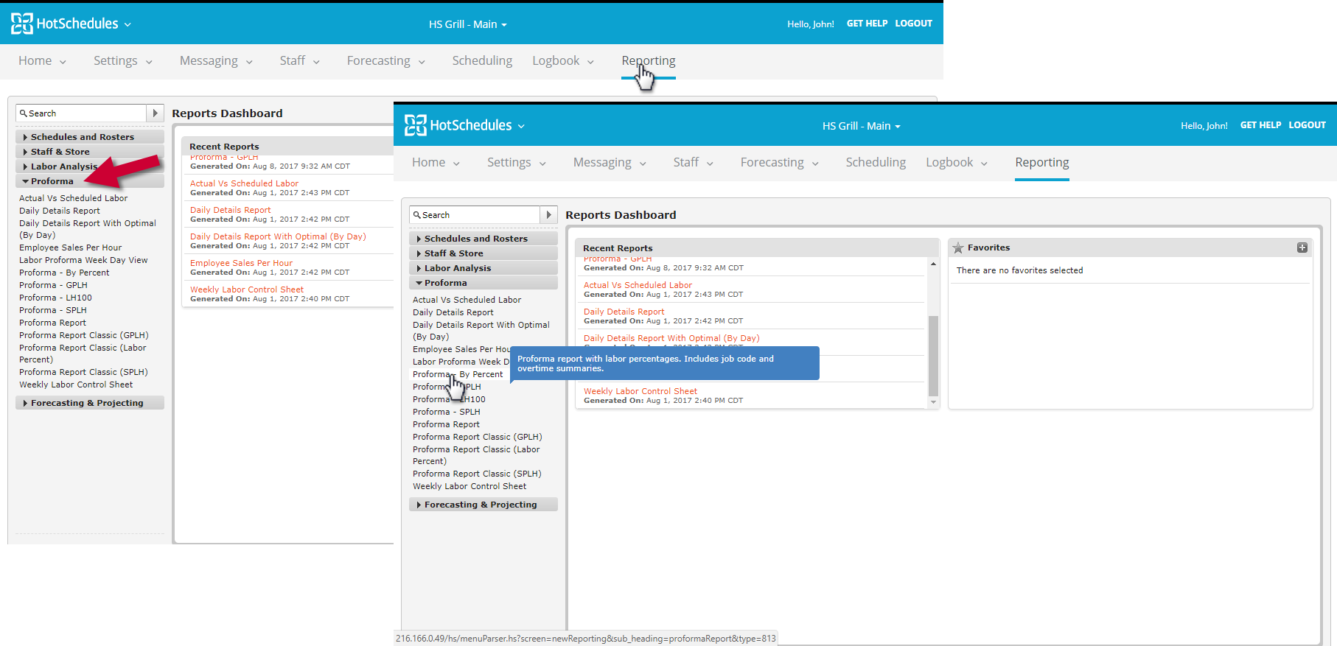Open the Staff menu in the front window
This screenshot has width=1337, height=646.
(693, 163)
